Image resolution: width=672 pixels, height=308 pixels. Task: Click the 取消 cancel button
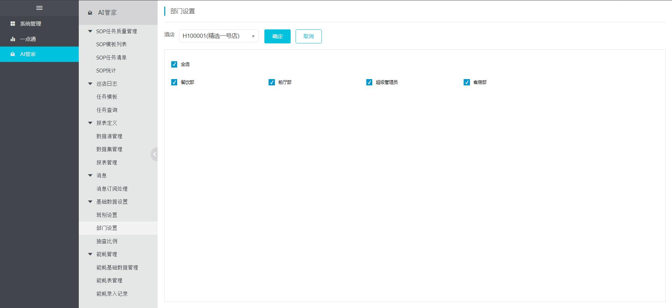click(x=309, y=36)
